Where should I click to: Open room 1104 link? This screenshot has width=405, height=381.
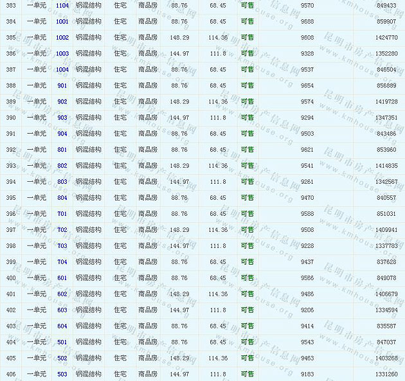(x=62, y=5)
